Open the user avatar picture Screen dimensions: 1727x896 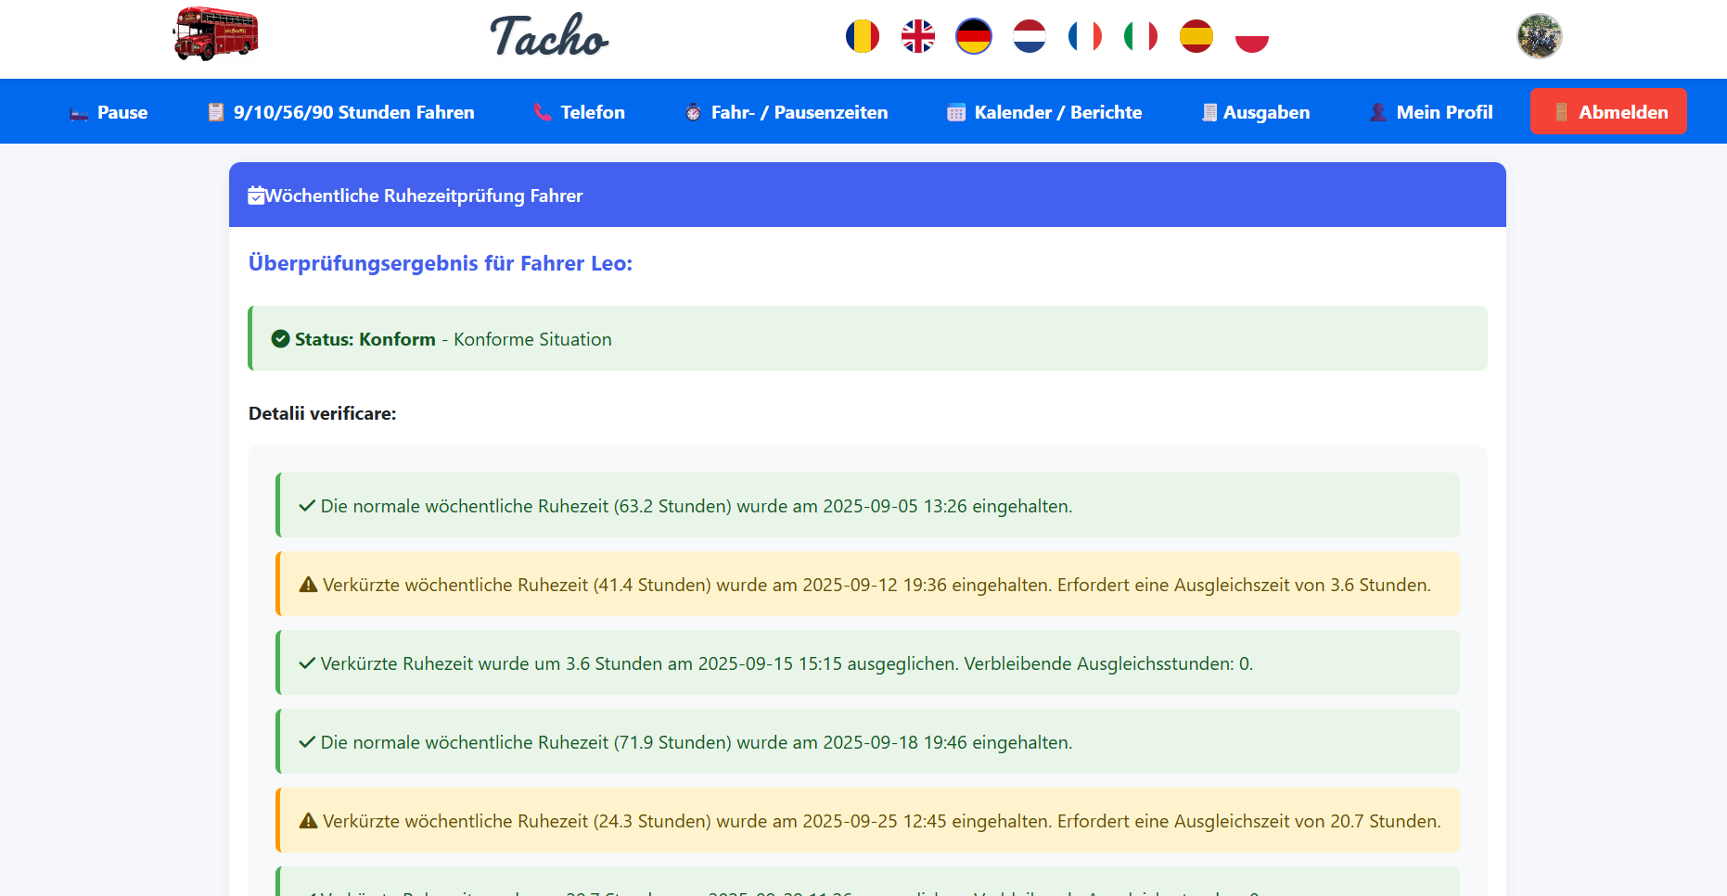pyautogui.click(x=1539, y=37)
